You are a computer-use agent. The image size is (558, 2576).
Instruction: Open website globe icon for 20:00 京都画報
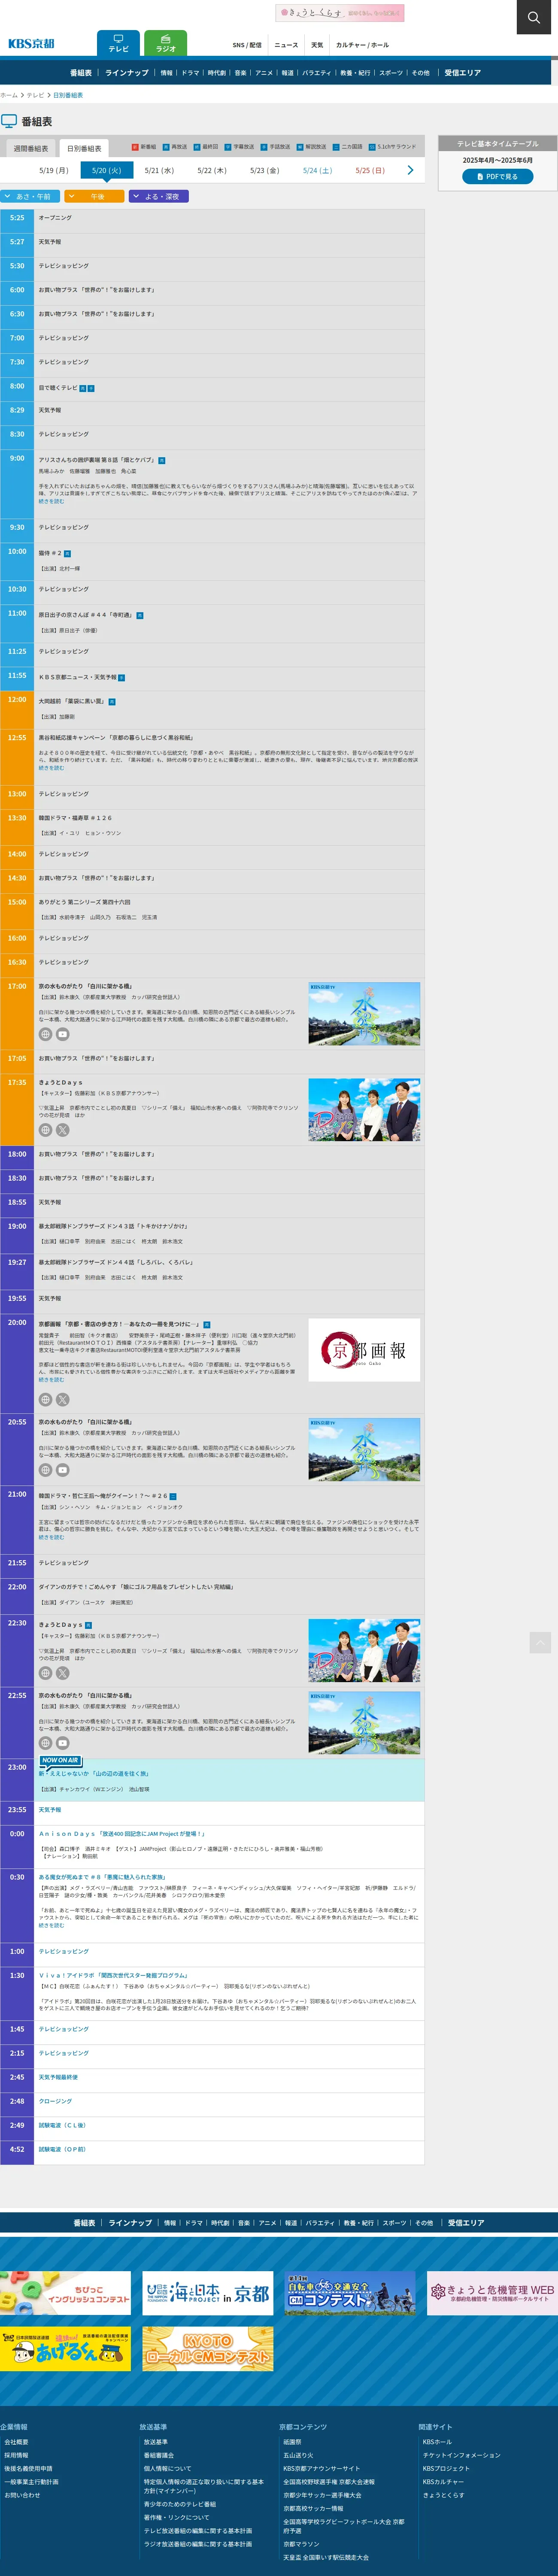click(45, 1399)
